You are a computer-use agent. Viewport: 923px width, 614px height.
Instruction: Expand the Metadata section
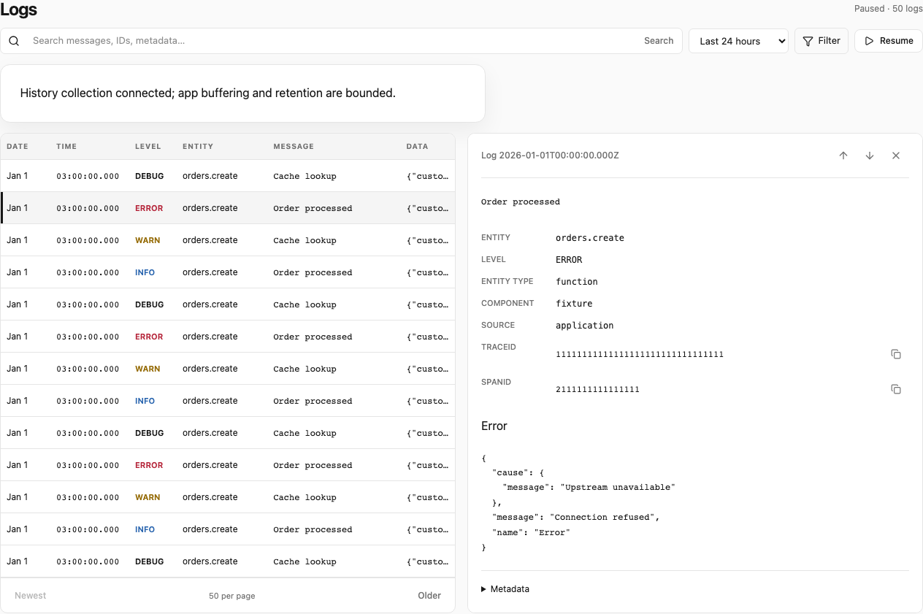(505, 589)
